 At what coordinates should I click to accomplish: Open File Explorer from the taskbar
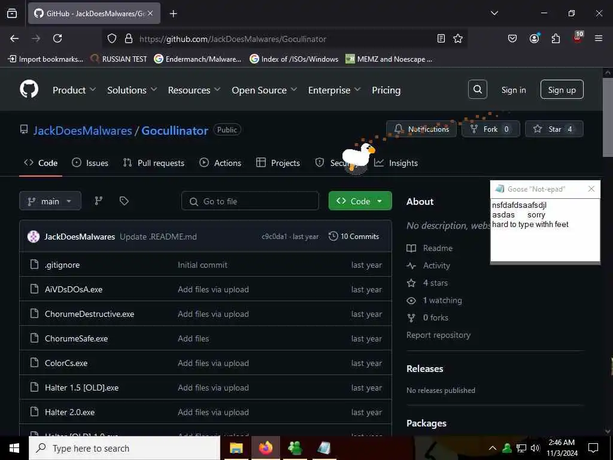pos(236,448)
